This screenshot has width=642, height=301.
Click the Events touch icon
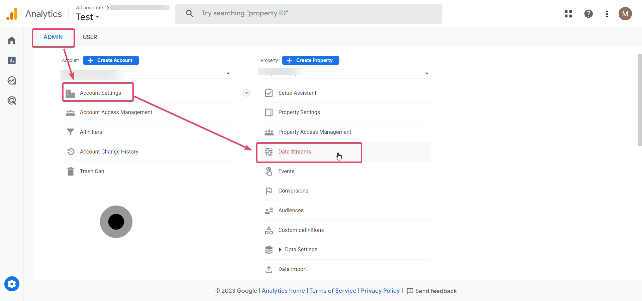[x=269, y=171]
